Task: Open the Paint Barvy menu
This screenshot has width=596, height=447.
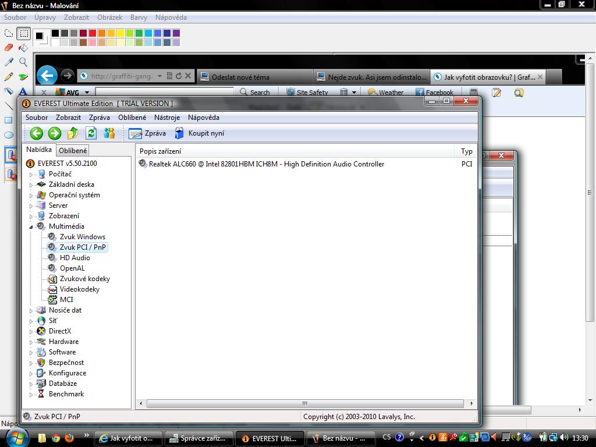Action: coord(139,17)
